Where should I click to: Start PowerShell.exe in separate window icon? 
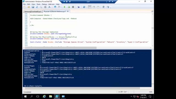pos(84,7)
